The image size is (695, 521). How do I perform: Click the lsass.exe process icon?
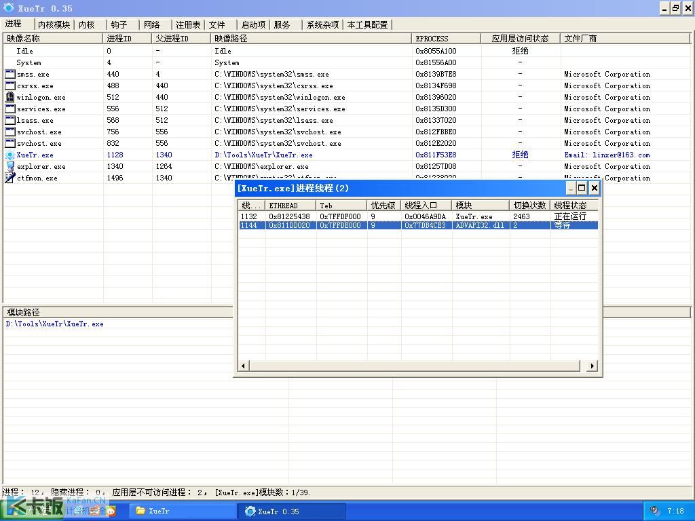pyautogui.click(x=10, y=120)
